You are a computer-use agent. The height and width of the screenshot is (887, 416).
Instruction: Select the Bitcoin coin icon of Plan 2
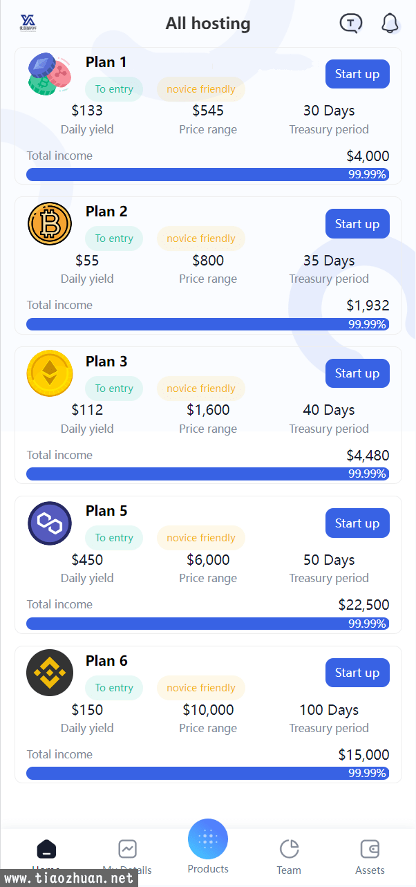click(x=50, y=223)
